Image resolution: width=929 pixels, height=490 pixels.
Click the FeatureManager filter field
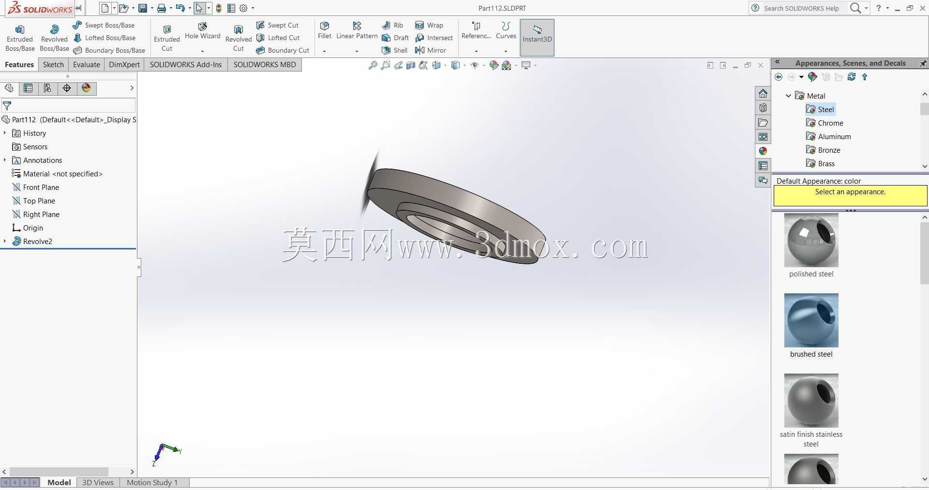68,105
